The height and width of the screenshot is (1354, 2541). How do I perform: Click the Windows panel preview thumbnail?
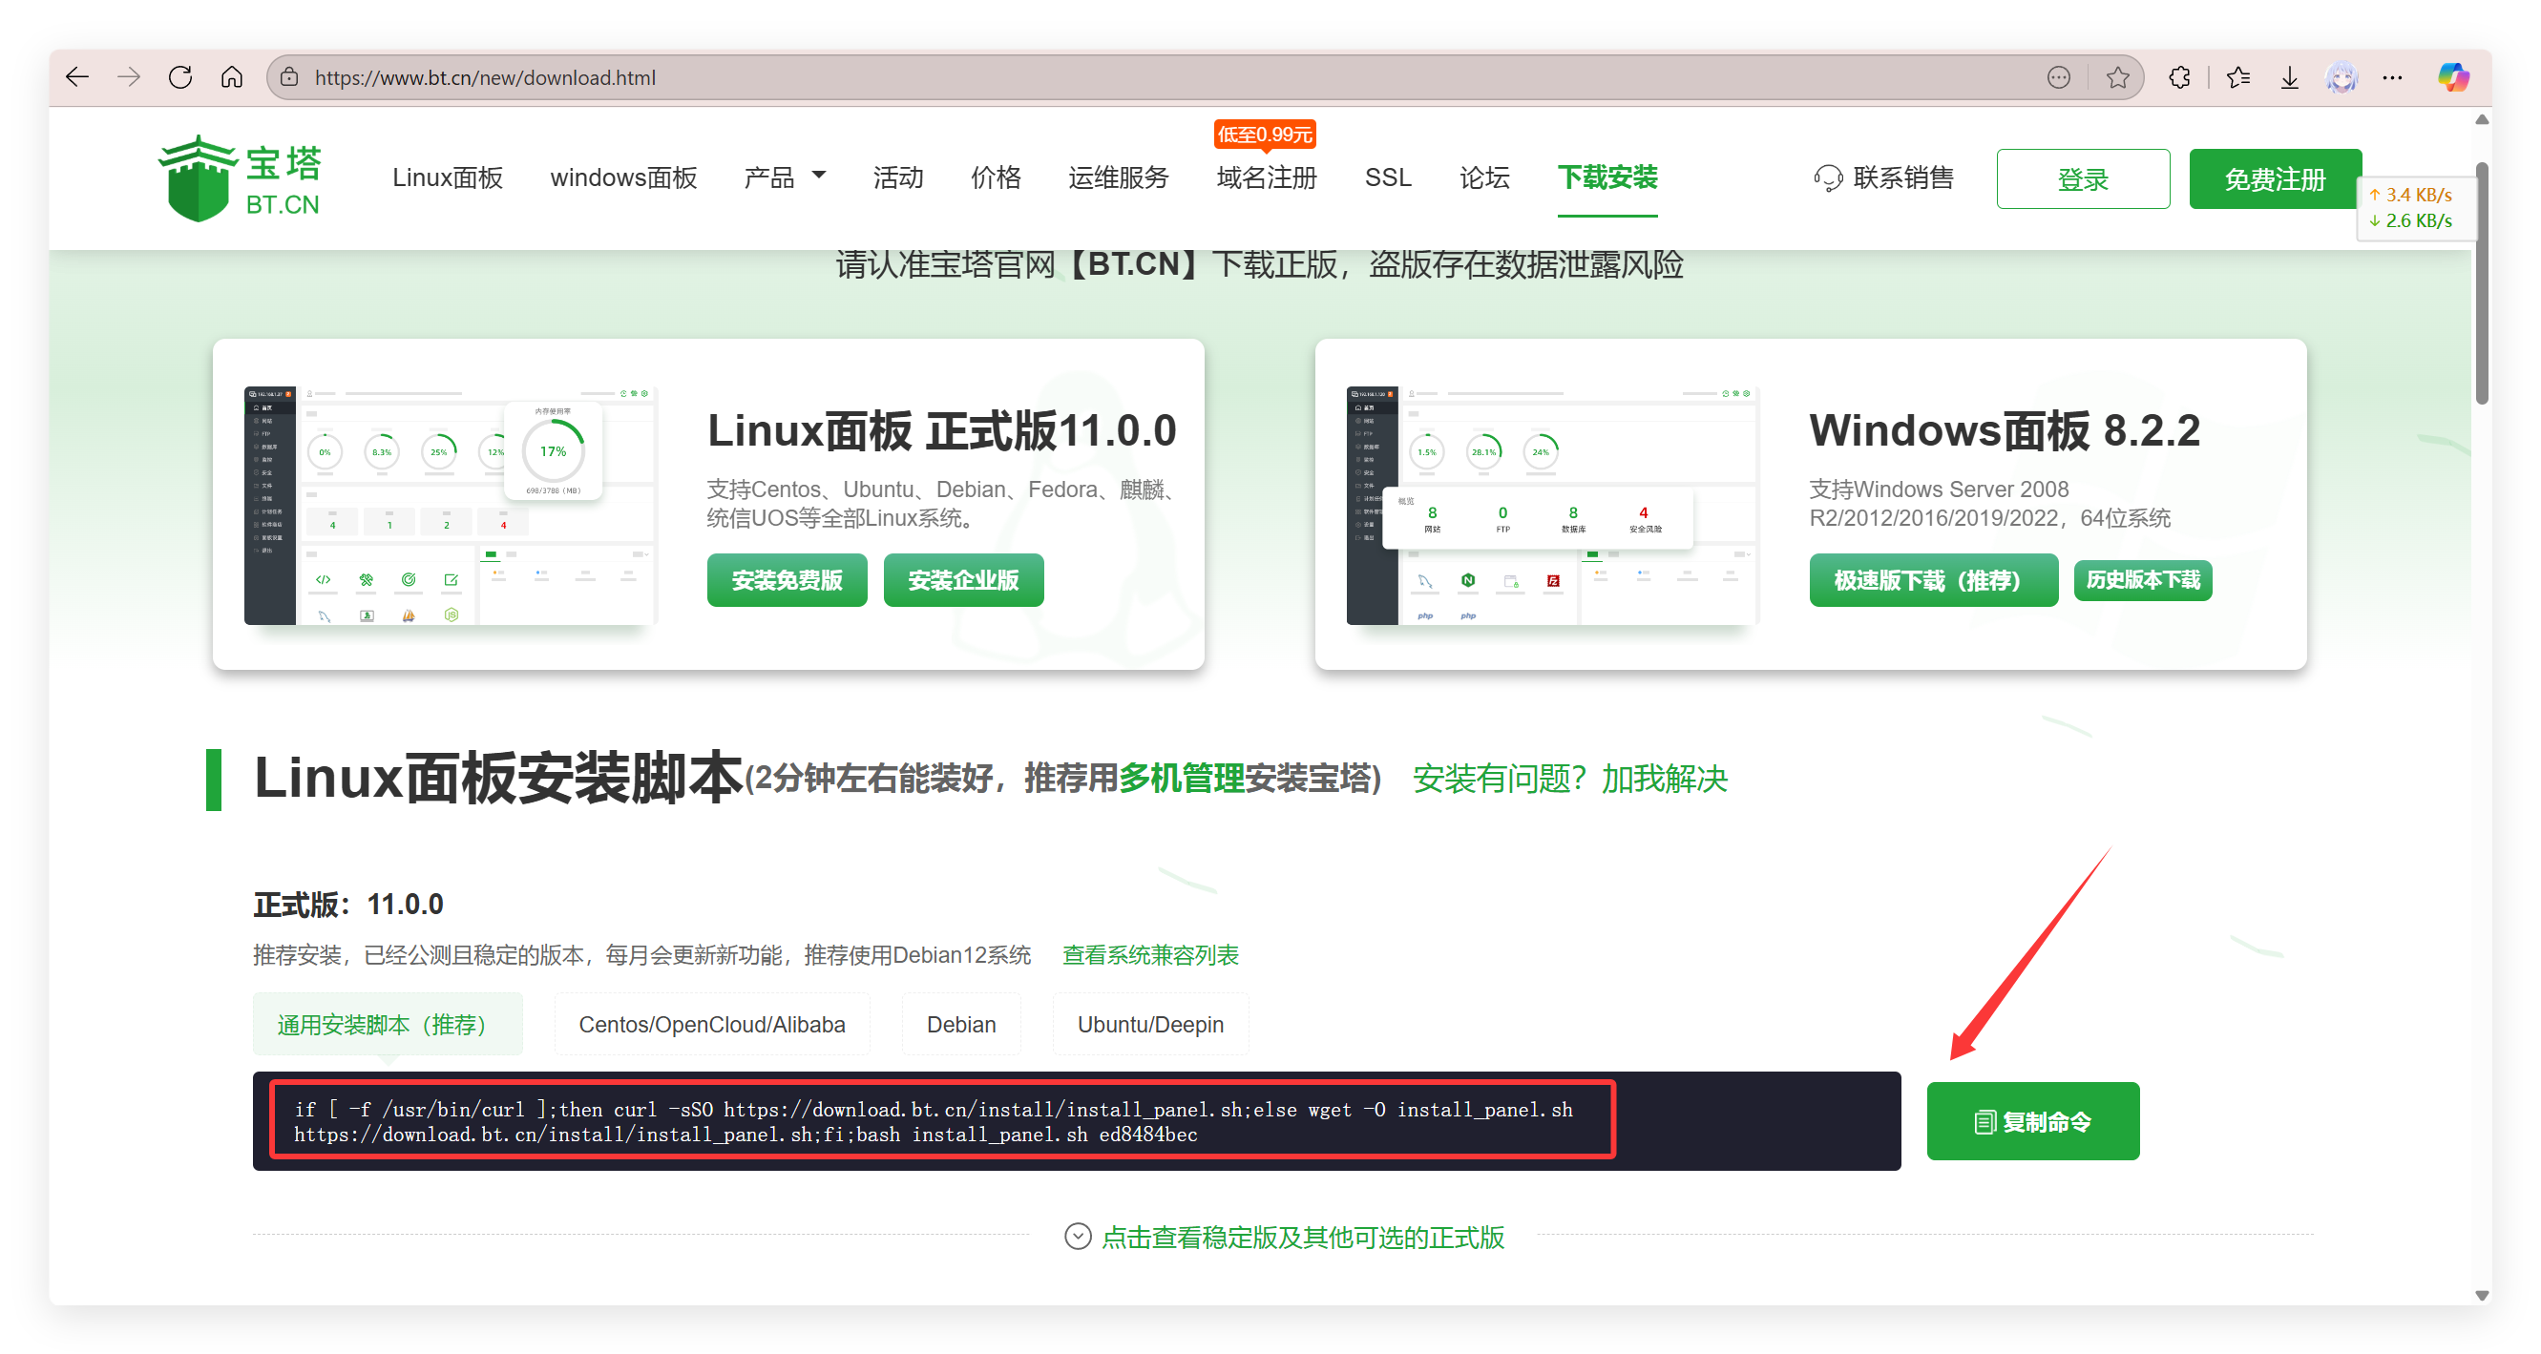coord(1552,505)
